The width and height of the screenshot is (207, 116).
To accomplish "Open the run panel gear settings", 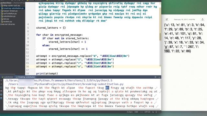I will pyautogui.click(x=156, y=77).
